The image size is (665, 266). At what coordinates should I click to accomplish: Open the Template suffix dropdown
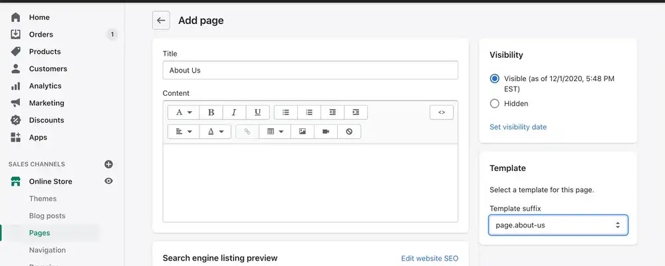click(x=558, y=225)
